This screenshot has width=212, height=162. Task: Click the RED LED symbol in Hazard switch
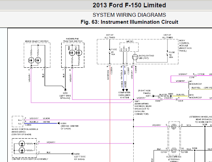click(x=72, y=53)
